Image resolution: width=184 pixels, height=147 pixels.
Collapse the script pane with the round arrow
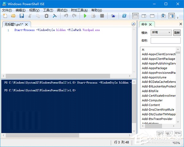(133, 24)
